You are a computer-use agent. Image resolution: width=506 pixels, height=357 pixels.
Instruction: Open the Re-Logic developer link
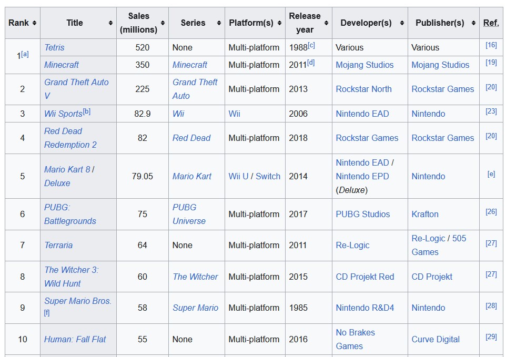[x=352, y=245]
